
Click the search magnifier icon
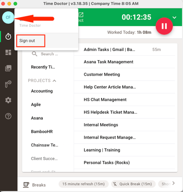tap(34, 54)
